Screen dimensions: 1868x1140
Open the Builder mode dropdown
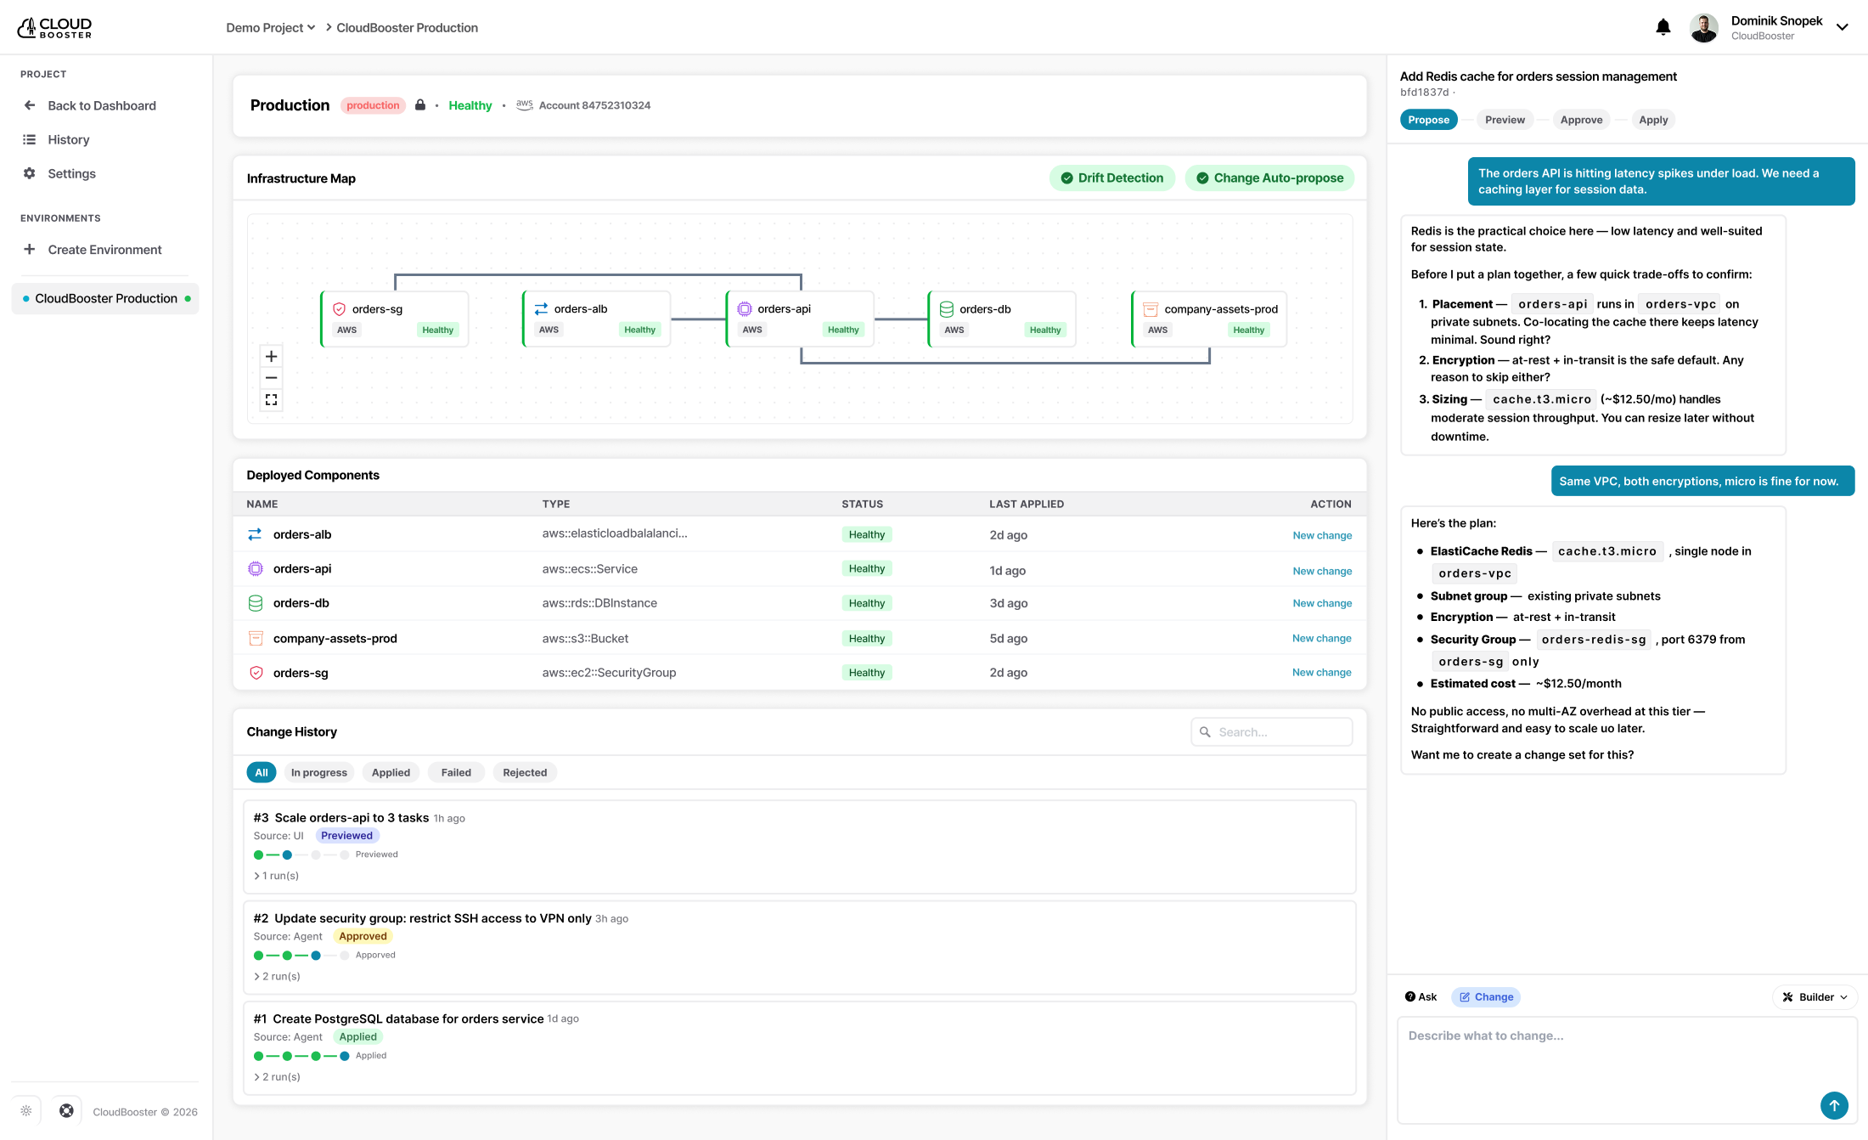point(1815,996)
